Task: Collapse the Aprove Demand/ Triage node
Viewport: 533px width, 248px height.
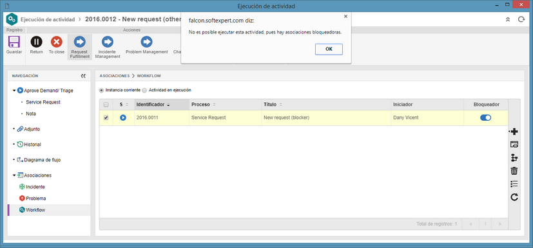Action: click(14, 91)
